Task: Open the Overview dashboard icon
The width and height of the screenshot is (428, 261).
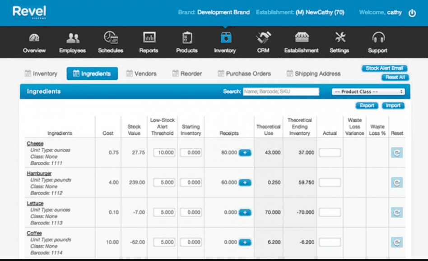Action: [34, 37]
